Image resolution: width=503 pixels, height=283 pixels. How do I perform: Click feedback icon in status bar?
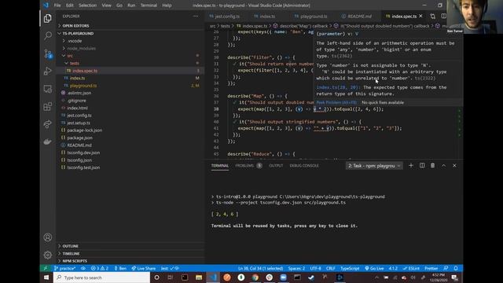tap(446, 268)
